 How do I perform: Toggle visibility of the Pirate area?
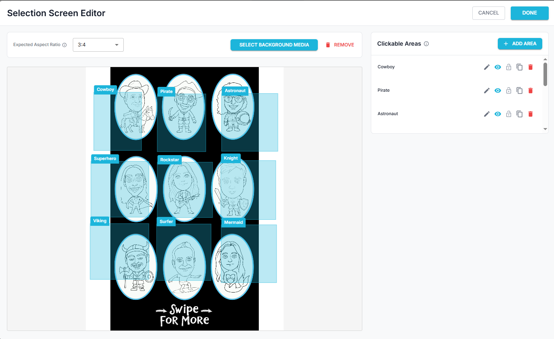(x=498, y=91)
